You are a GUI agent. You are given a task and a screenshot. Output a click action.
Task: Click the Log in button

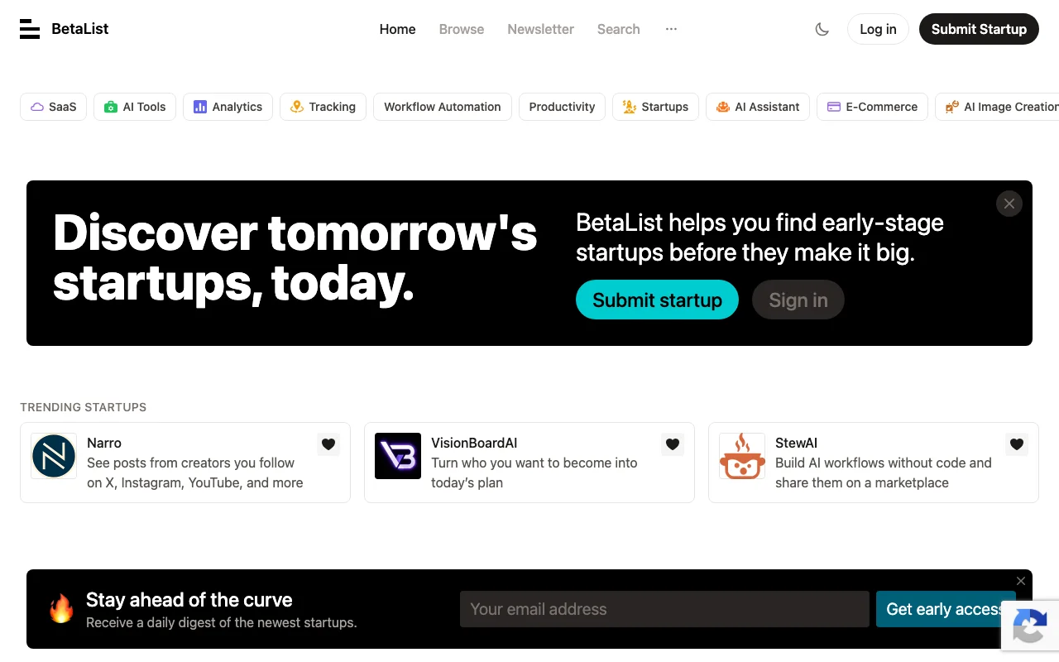[x=878, y=29]
